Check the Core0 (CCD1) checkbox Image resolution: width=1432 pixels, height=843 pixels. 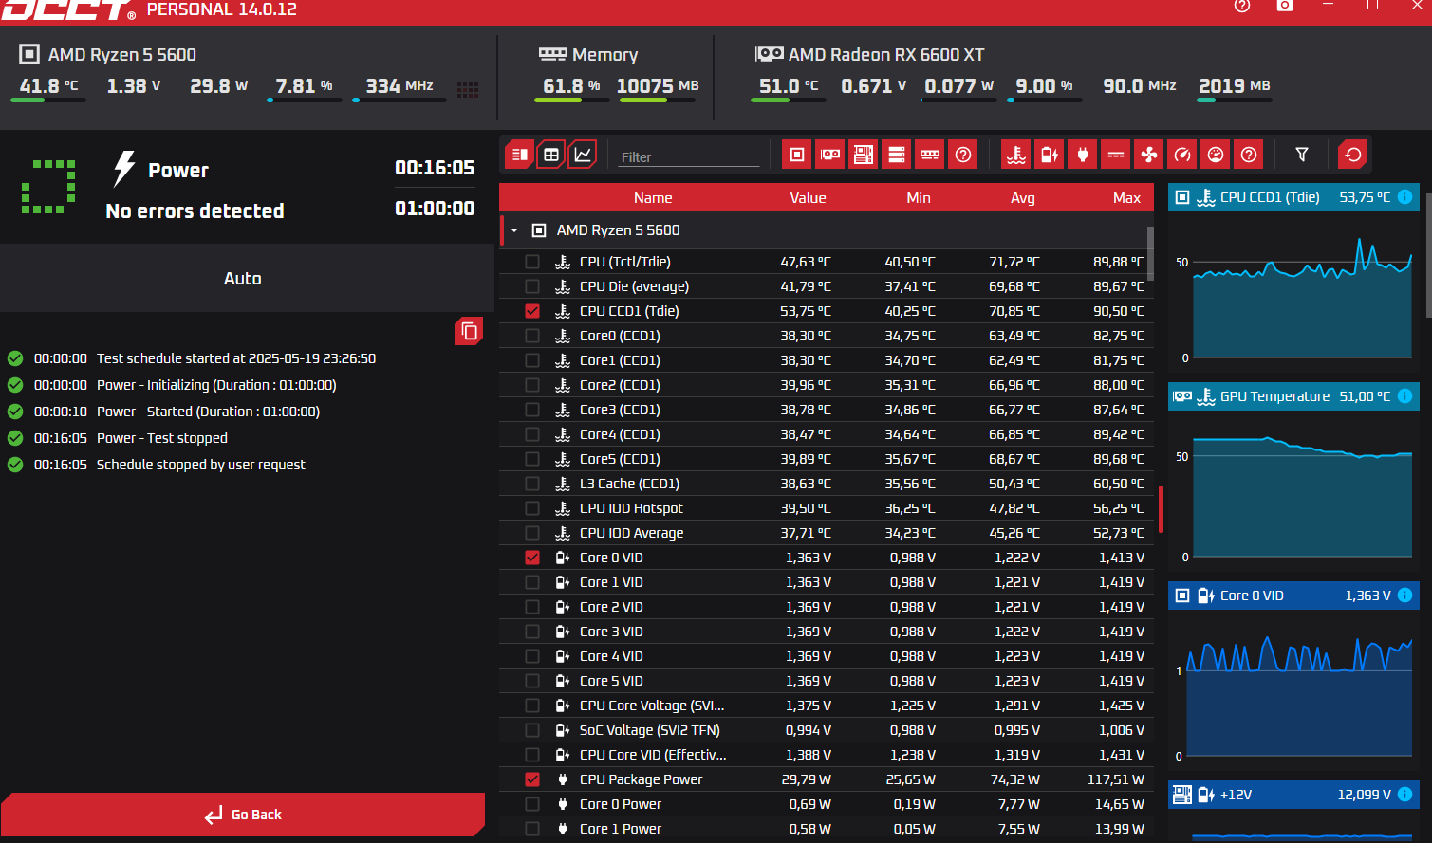532,336
